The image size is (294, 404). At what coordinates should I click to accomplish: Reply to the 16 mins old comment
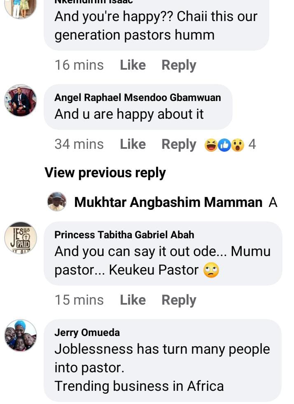179,65
